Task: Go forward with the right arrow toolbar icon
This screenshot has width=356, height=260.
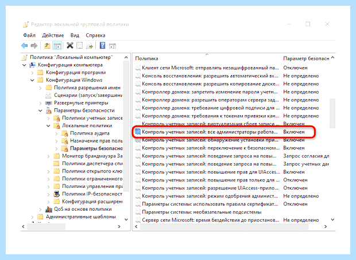Action: 34,46
